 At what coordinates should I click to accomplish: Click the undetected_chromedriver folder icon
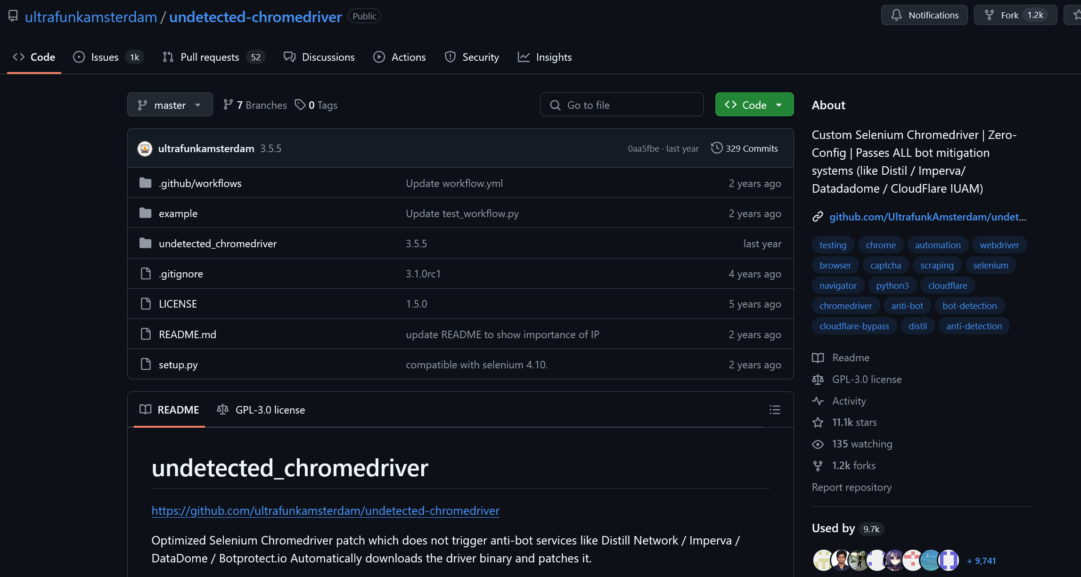[146, 243]
